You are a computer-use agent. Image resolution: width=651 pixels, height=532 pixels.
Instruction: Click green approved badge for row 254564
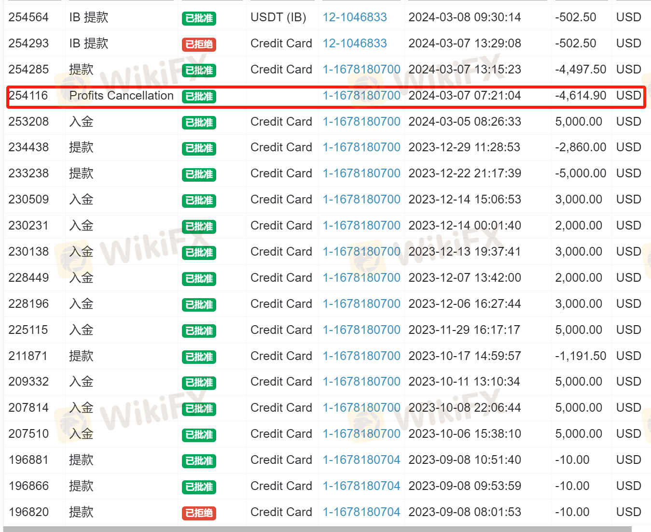[x=199, y=18]
